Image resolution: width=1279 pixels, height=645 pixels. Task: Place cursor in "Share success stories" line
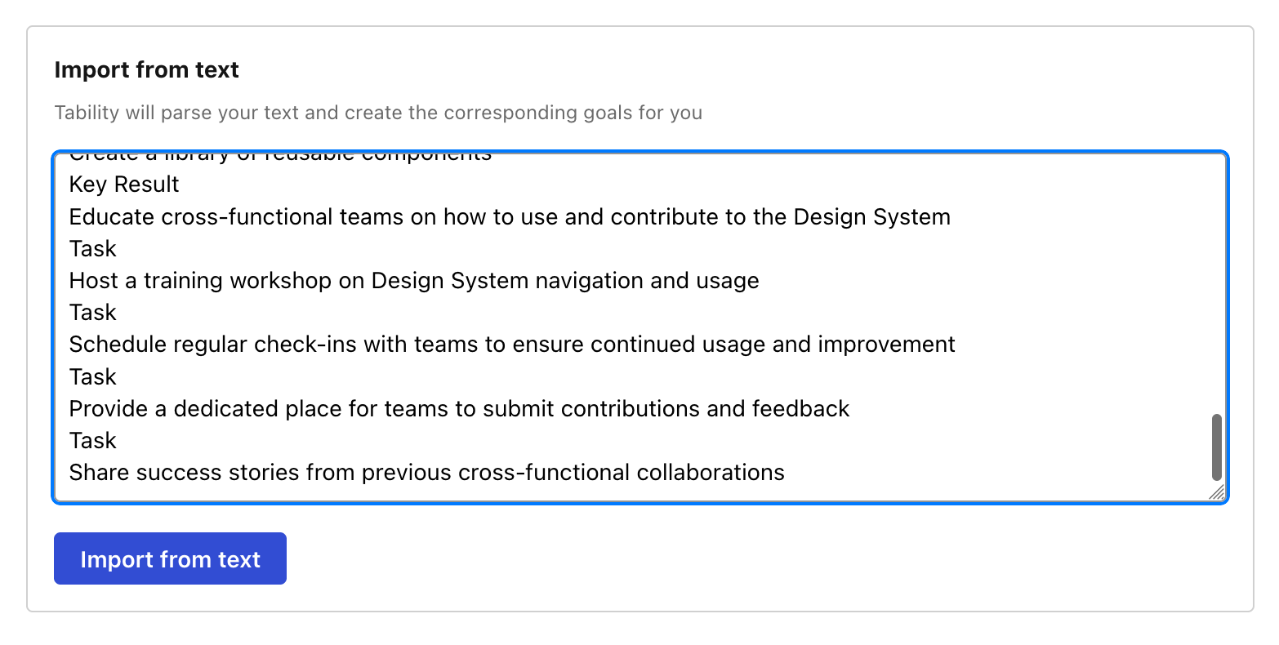[426, 473]
